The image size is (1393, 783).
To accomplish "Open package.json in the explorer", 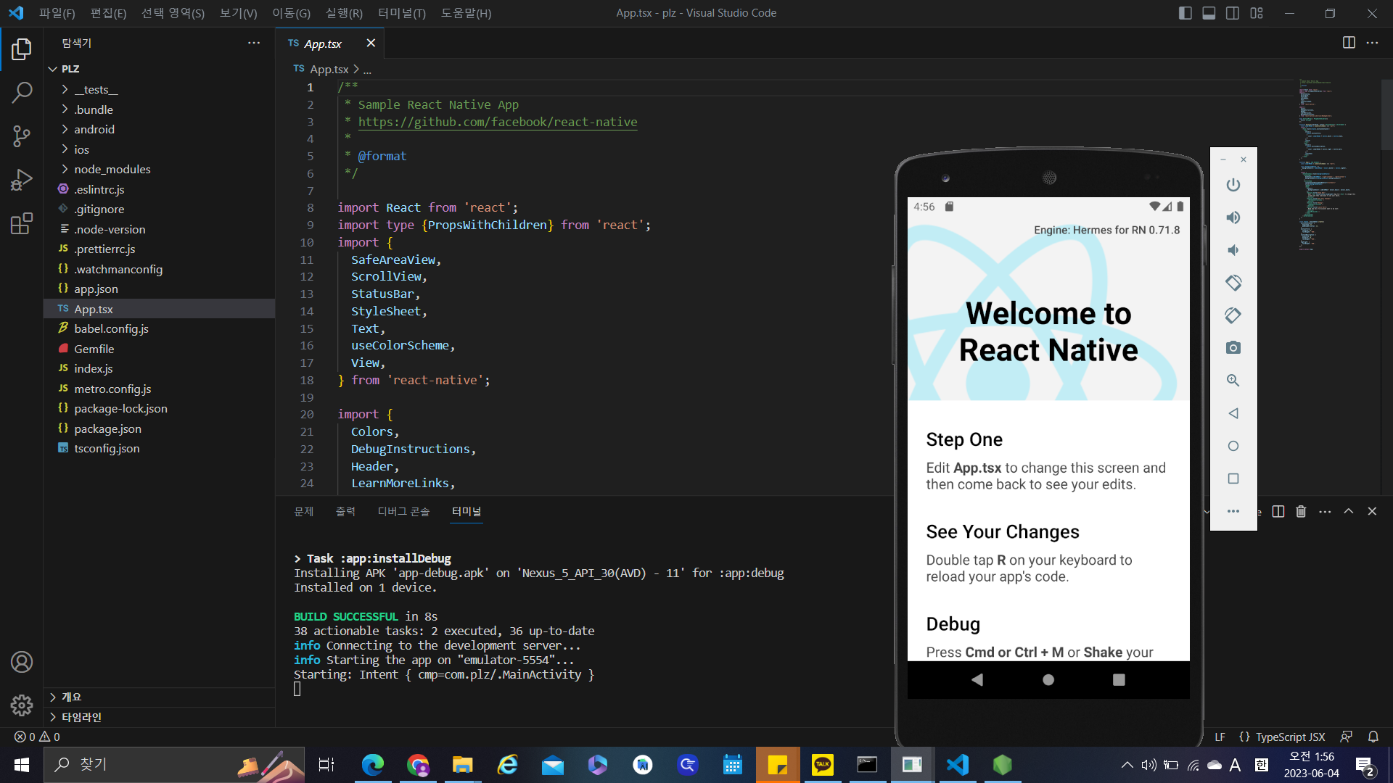I will pos(107,428).
